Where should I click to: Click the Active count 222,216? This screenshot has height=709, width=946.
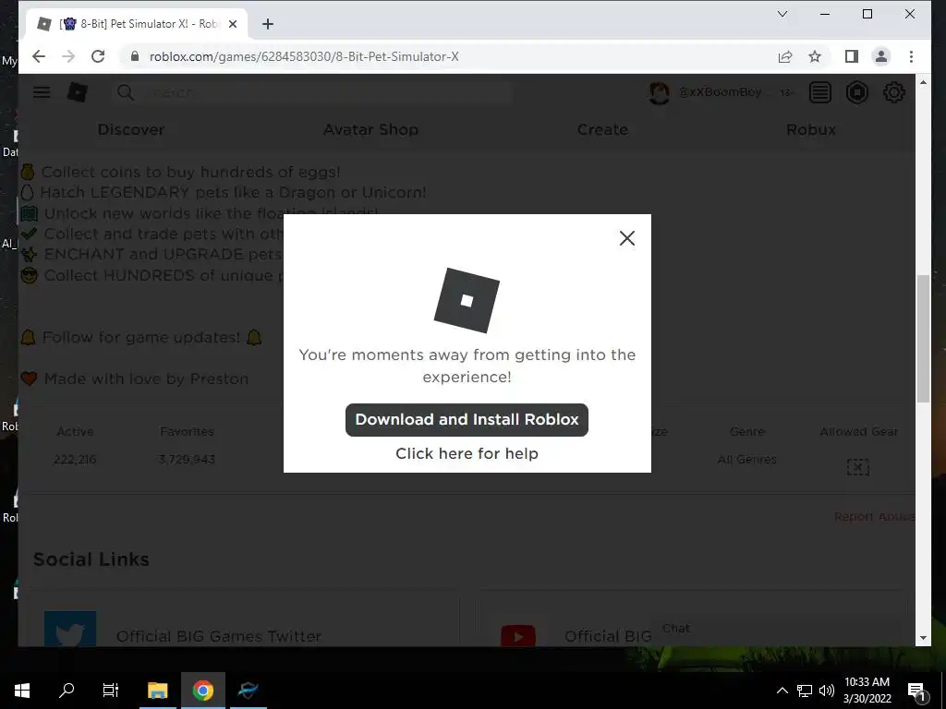(75, 460)
